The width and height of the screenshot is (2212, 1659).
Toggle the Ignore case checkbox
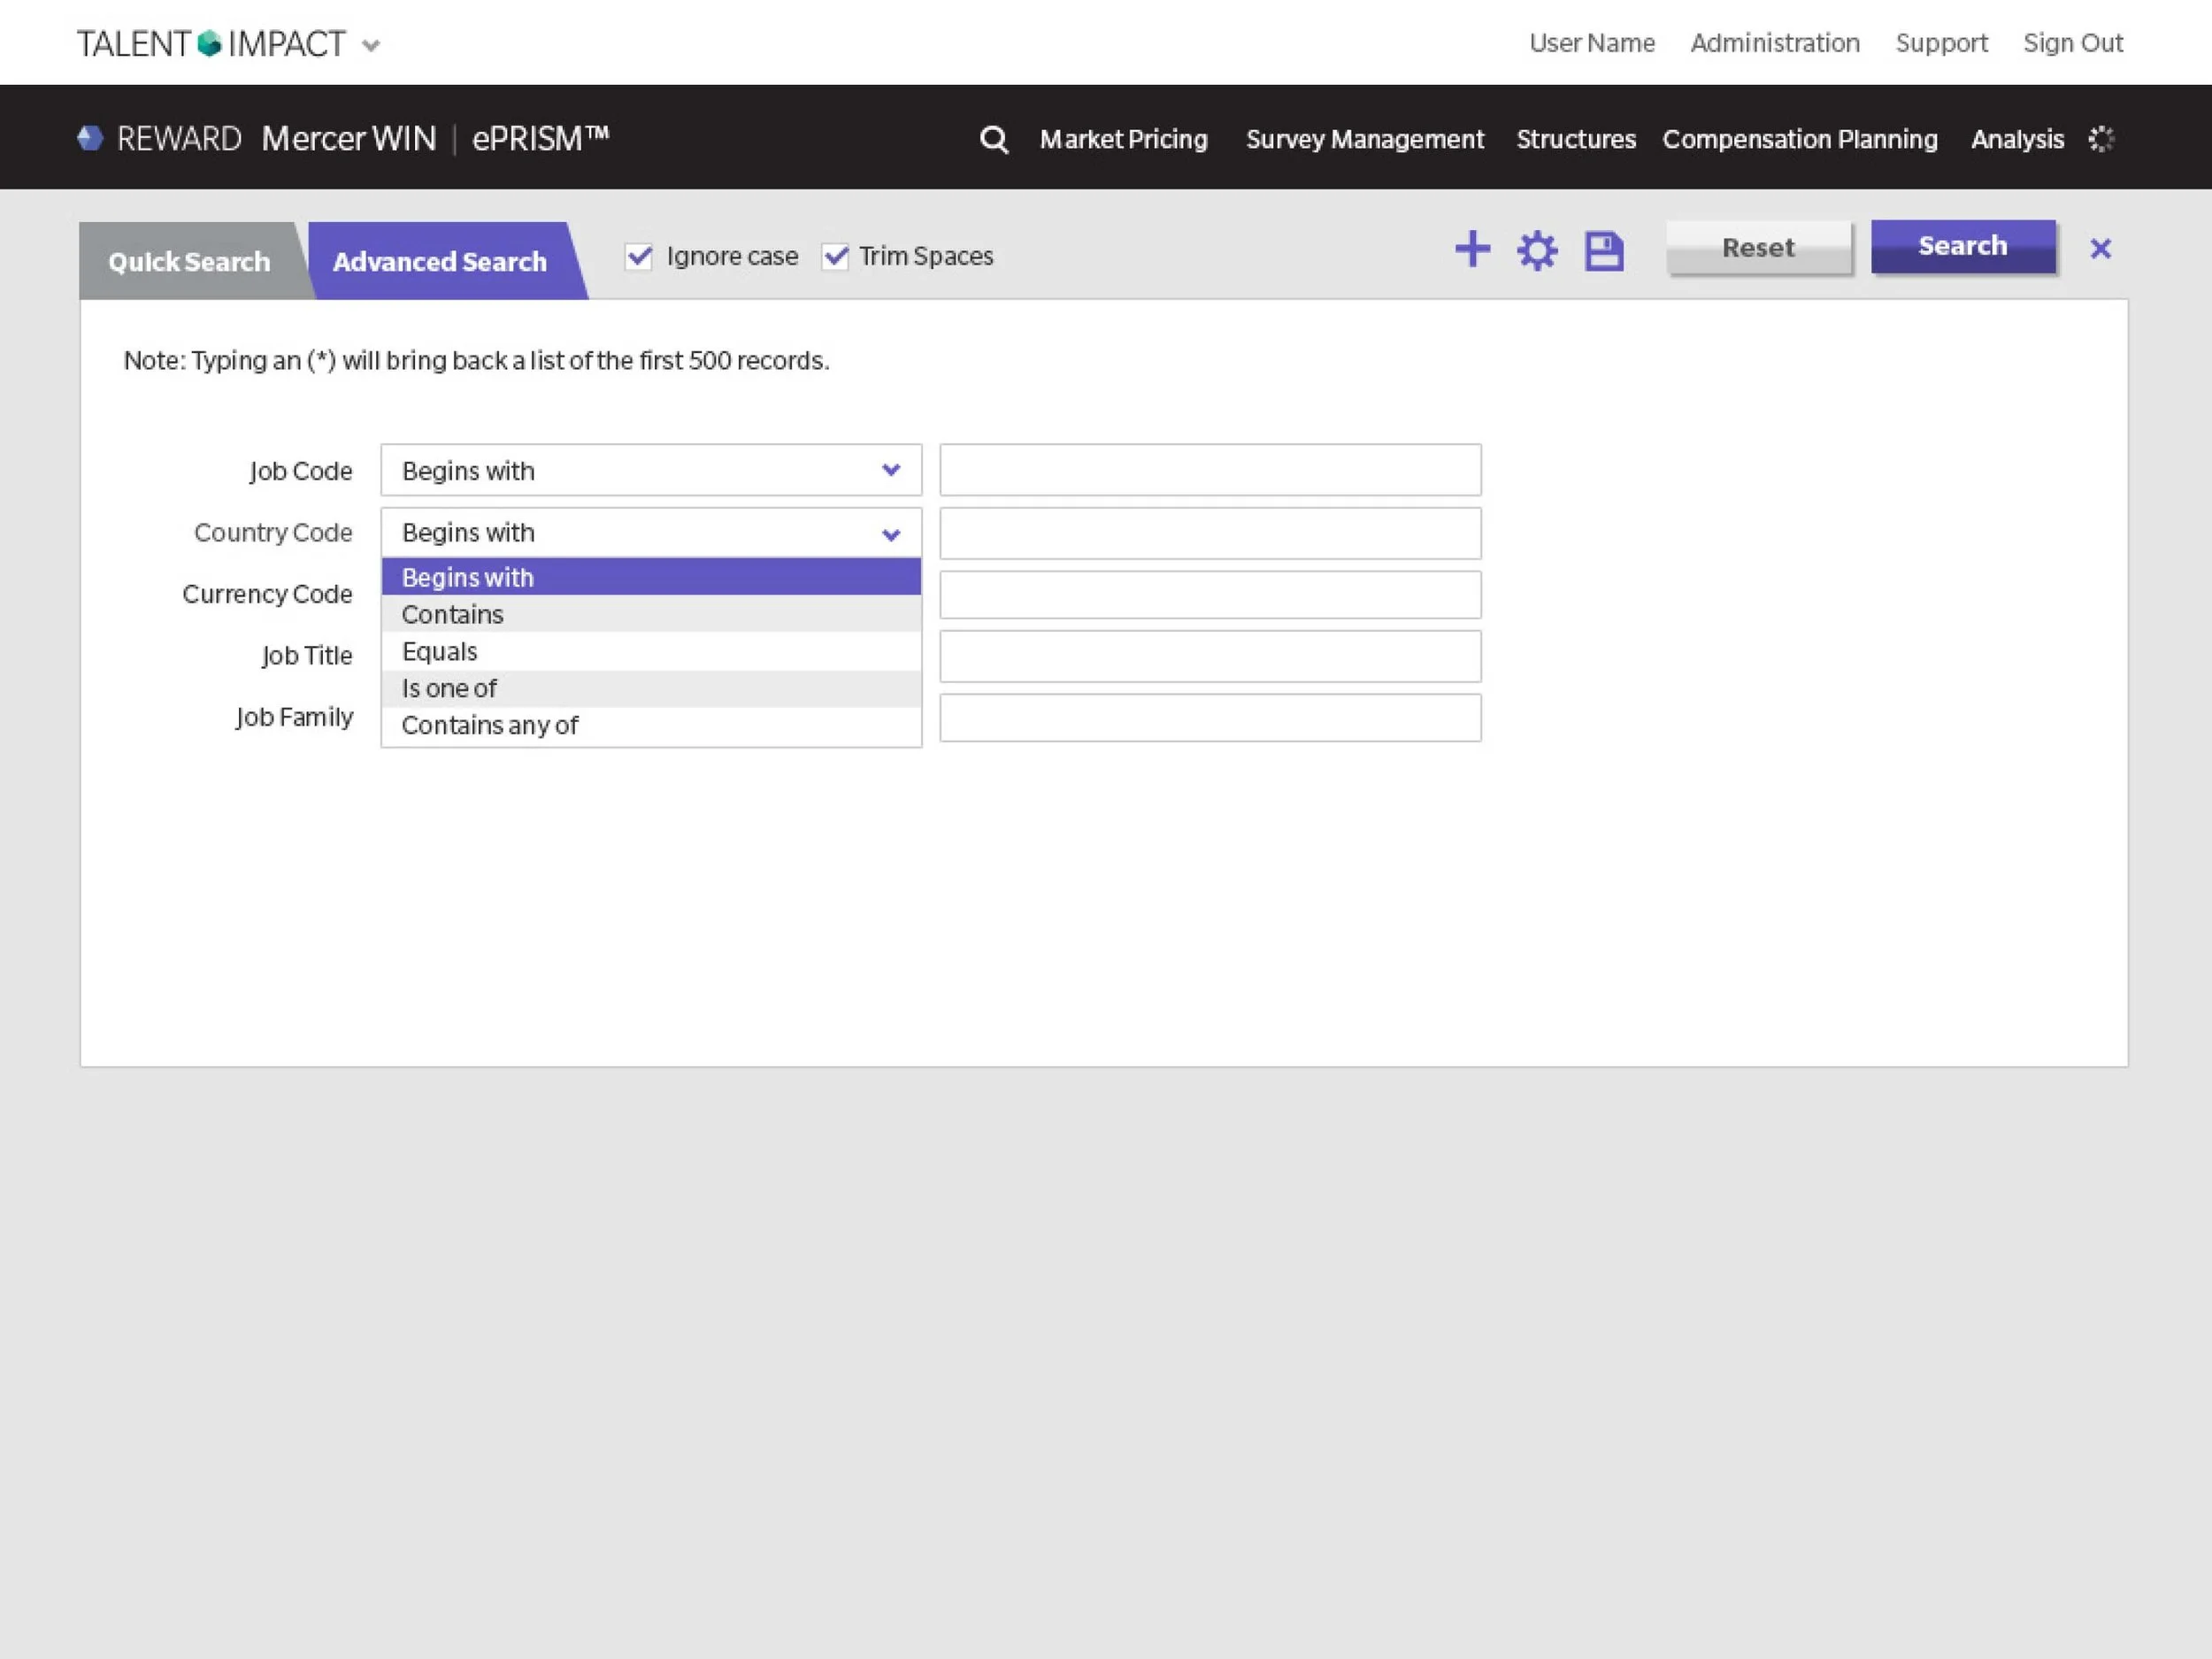[639, 256]
